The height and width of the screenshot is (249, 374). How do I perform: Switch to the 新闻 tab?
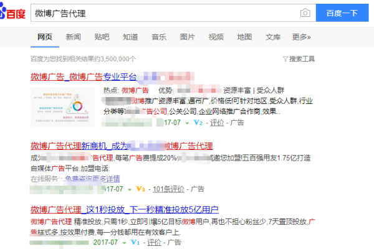click(x=73, y=37)
